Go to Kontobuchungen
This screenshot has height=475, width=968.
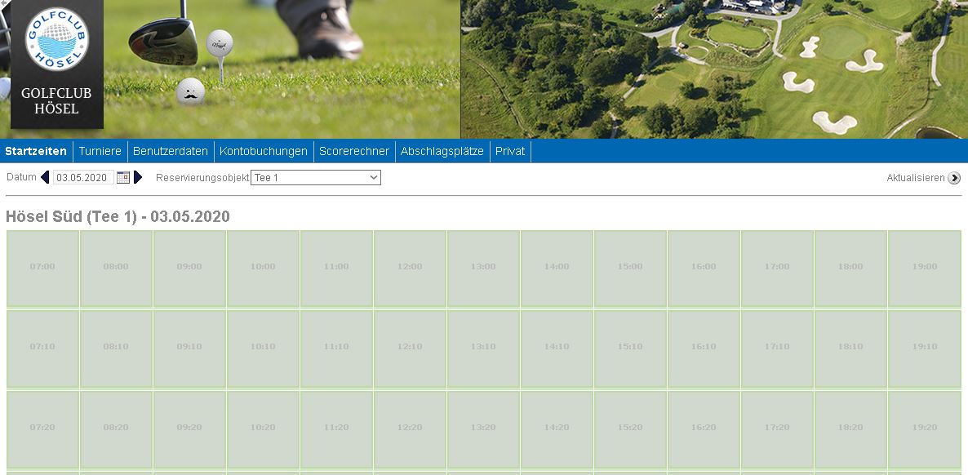point(264,151)
